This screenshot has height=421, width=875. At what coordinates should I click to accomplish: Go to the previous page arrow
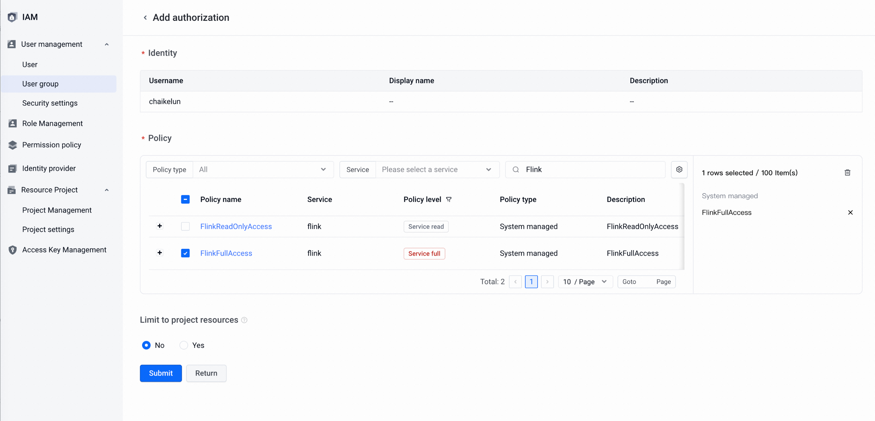point(515,282)
